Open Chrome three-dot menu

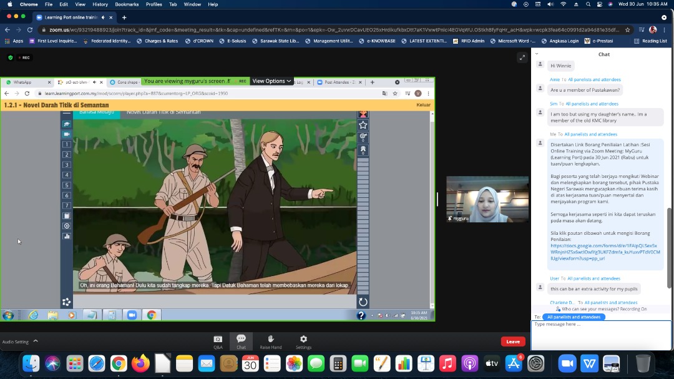[x=665, y=30]
